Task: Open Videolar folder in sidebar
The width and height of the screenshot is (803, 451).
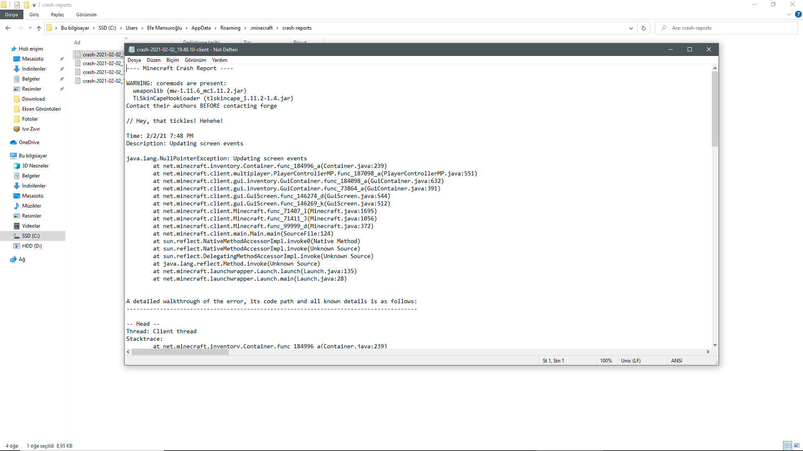Action: tap(31, 226)
